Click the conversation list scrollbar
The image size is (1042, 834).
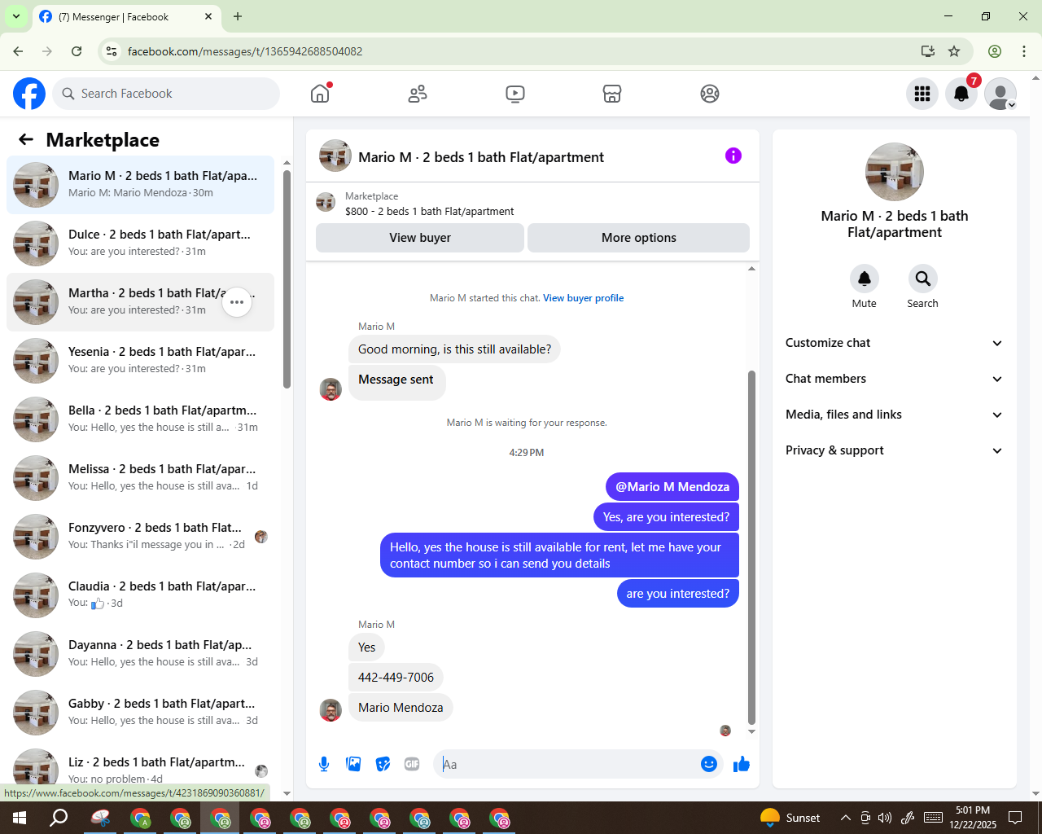(x=287, y=279)
